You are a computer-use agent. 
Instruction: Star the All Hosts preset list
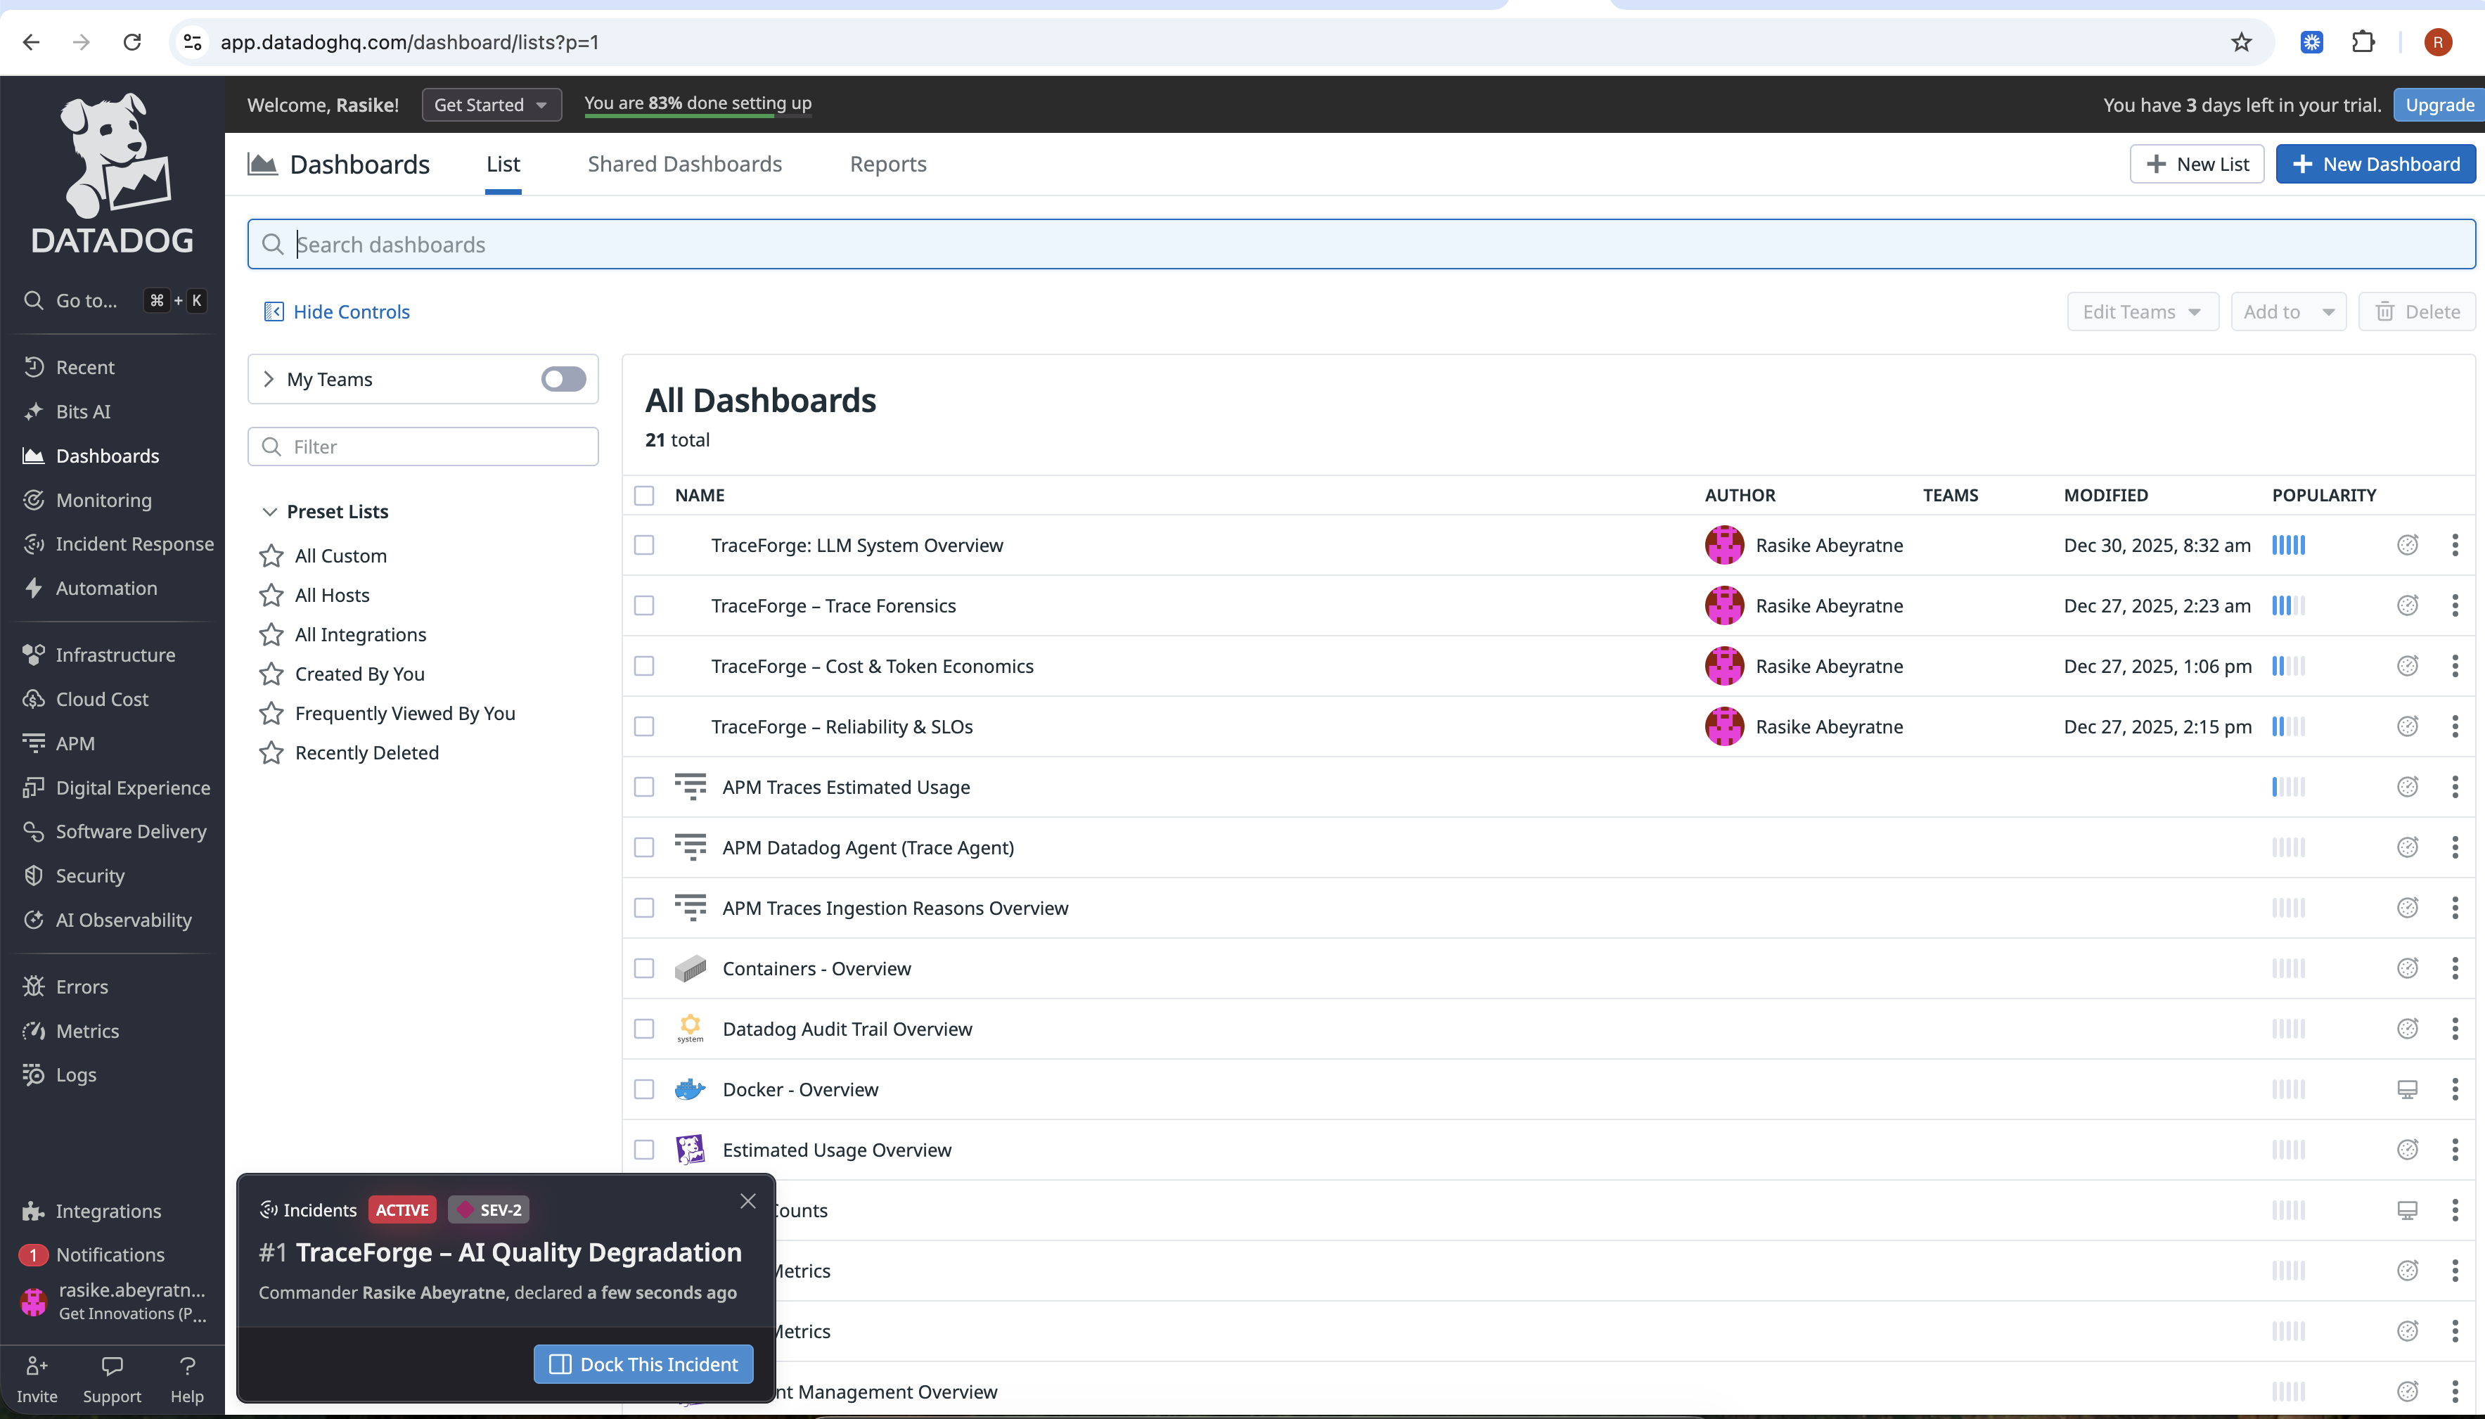tap(271, 596)
